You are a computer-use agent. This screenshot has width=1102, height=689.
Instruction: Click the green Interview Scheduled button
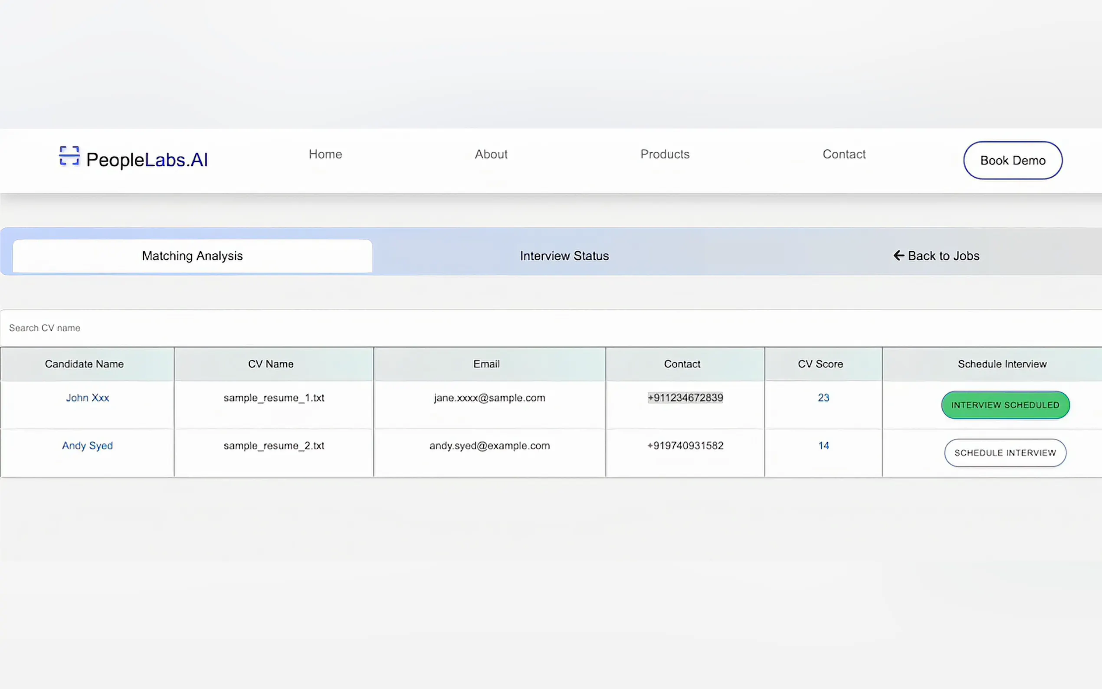pyautogui.click(x=1005, y=405)
